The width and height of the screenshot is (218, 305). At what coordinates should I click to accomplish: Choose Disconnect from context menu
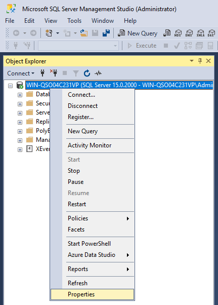[x=92, y=106]
